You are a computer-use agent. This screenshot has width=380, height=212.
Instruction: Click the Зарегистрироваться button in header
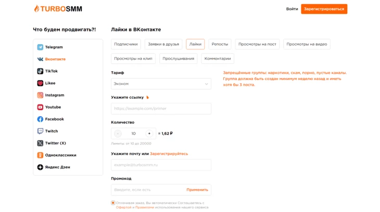324,9
